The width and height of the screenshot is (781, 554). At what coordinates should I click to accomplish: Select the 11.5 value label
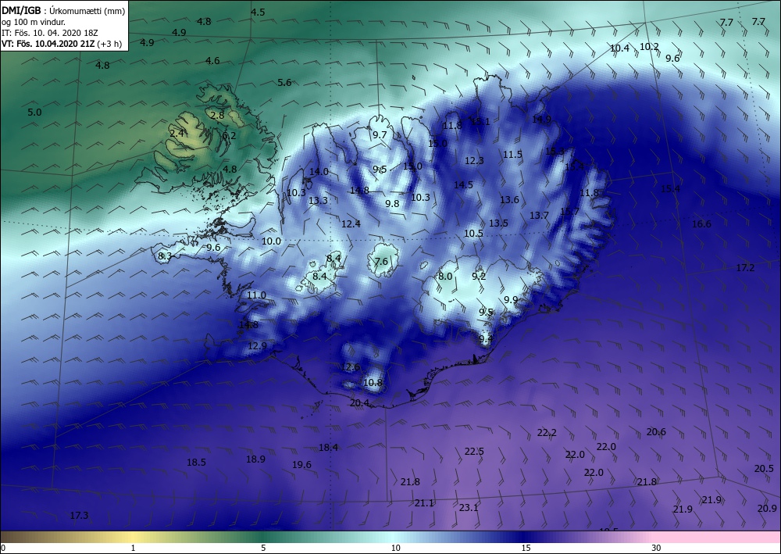click(512, 155)
